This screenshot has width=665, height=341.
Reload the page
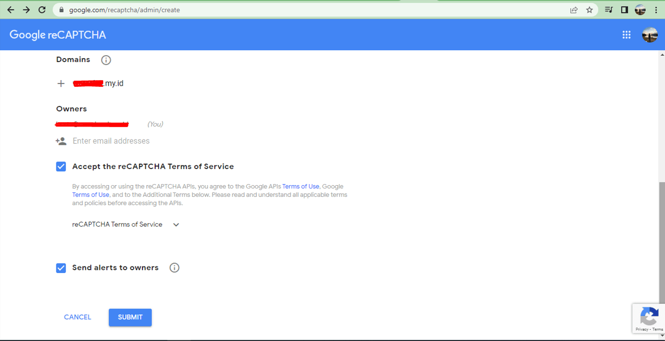(x=42, y=10)
